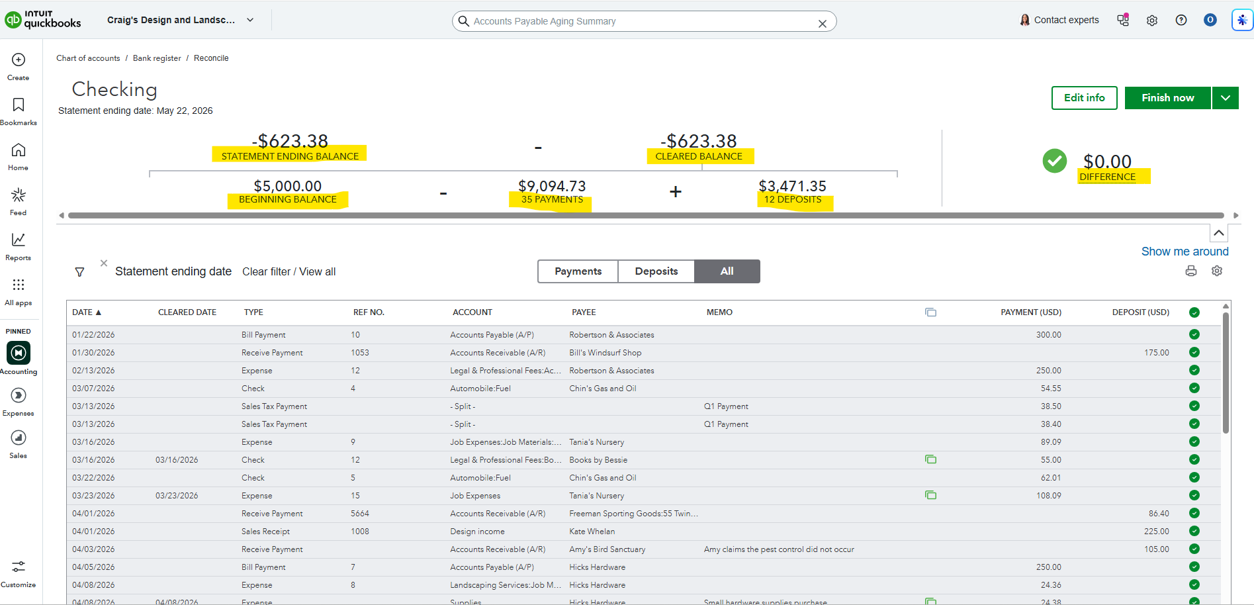Image resolution: width=1254 pixels, height=605 pixels.
Task: Toggle the select-all cleared checkmark in header
Action: click(x=1194, y=312)
